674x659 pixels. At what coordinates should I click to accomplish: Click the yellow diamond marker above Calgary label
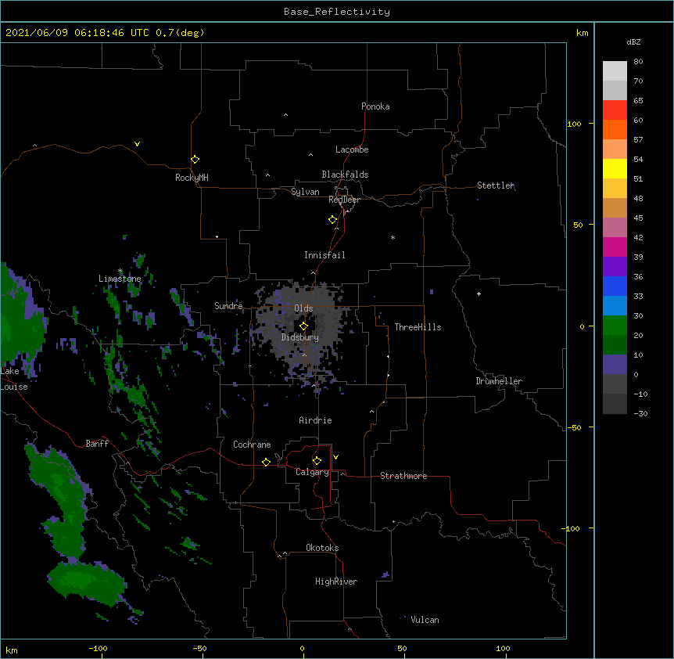pyautogui.click(x=317, y=461)
